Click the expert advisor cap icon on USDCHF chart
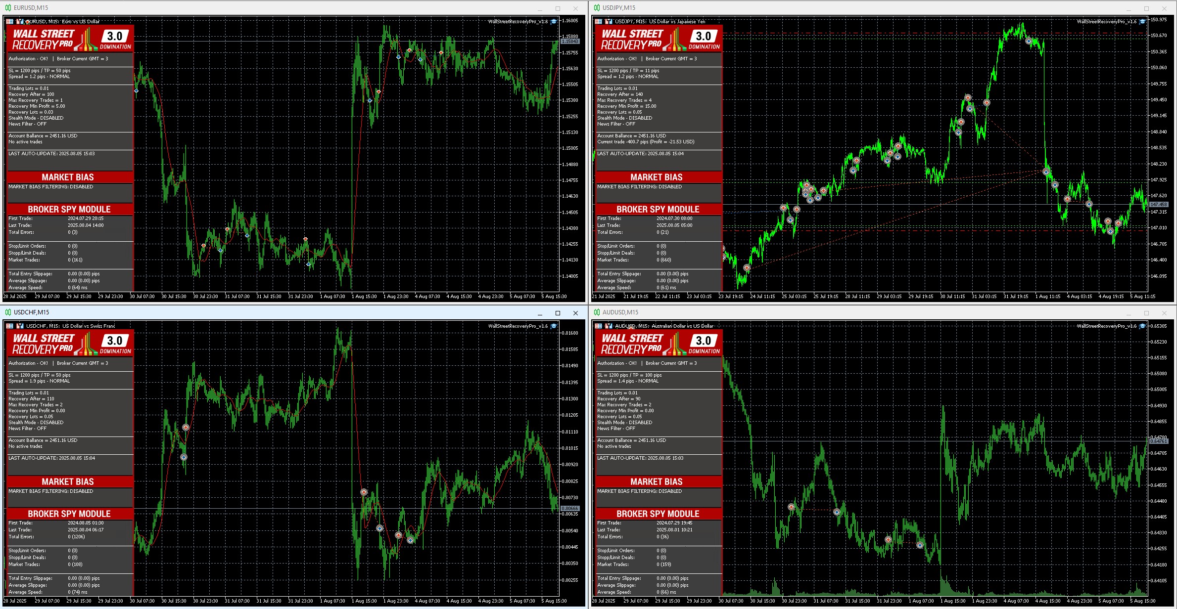 coord(554,326)
